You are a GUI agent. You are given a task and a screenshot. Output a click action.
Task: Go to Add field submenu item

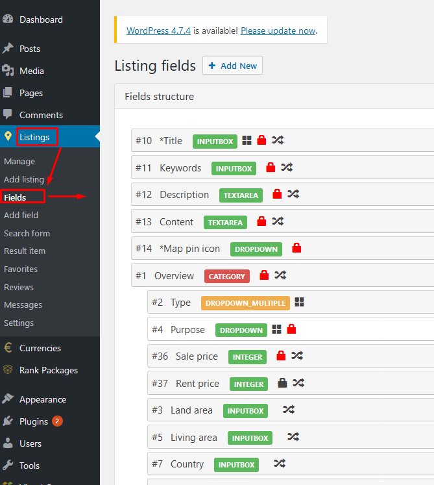click(x=21, y=215)
